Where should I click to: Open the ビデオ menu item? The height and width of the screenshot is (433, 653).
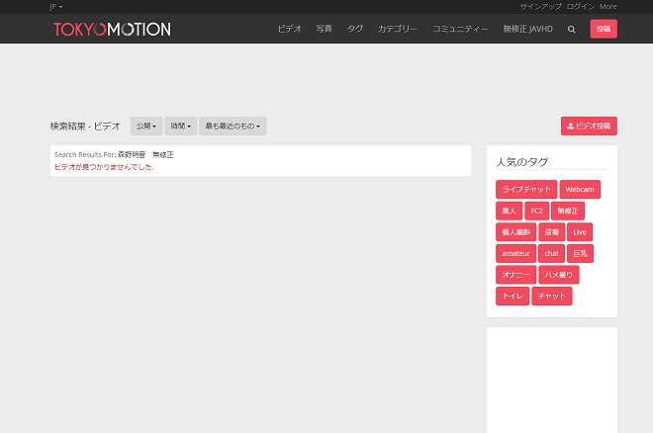[290, 30]
